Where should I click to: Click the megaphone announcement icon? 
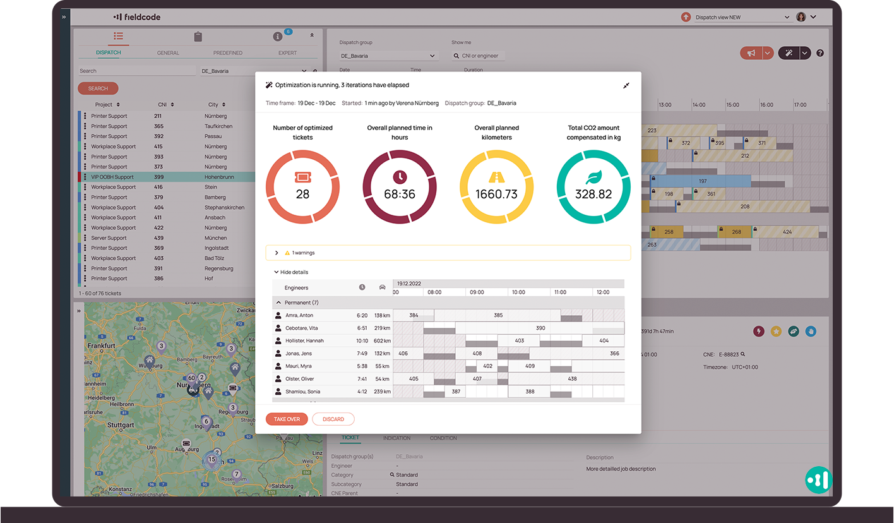pyautogui.click(x=753, y=52)
